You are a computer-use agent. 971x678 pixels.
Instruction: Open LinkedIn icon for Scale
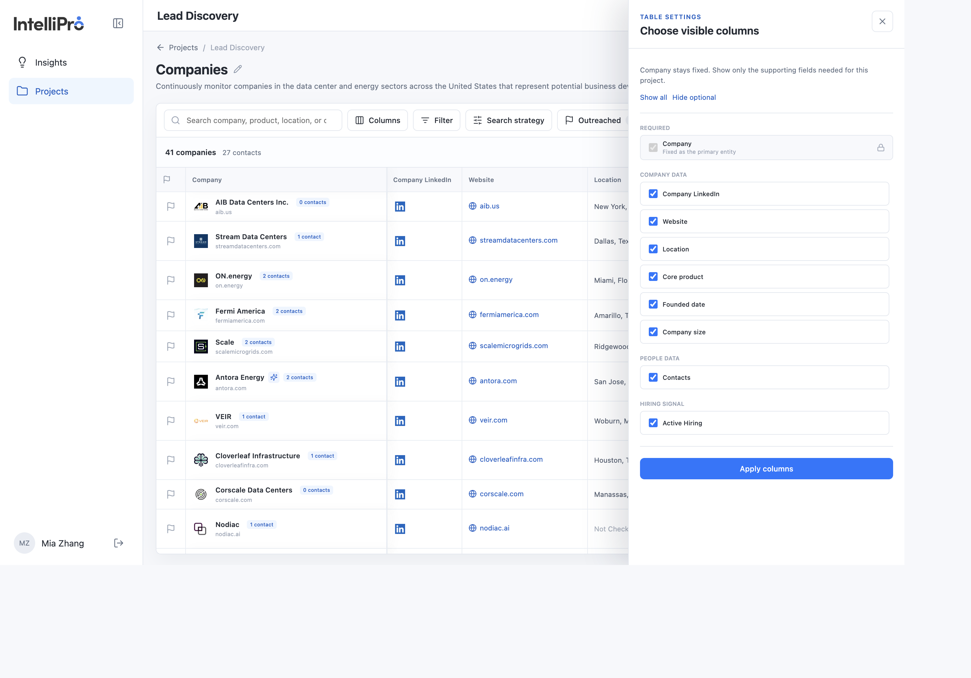pyautogui.click(x=400, y=347)
